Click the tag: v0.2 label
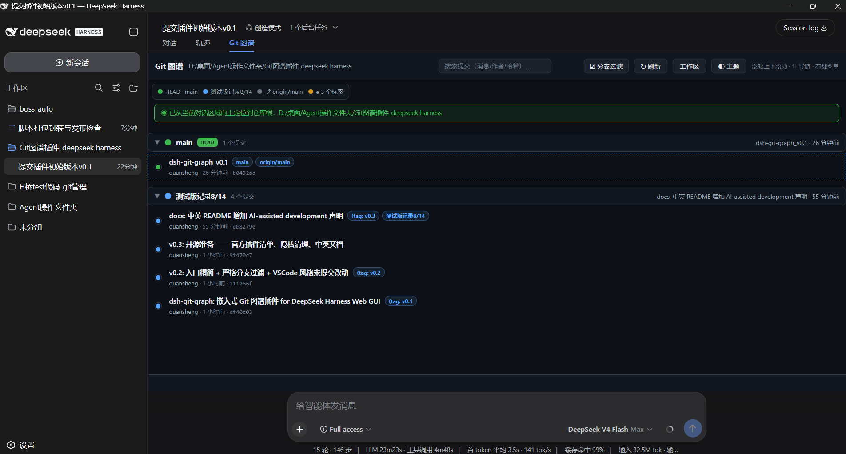 (369, 273)
